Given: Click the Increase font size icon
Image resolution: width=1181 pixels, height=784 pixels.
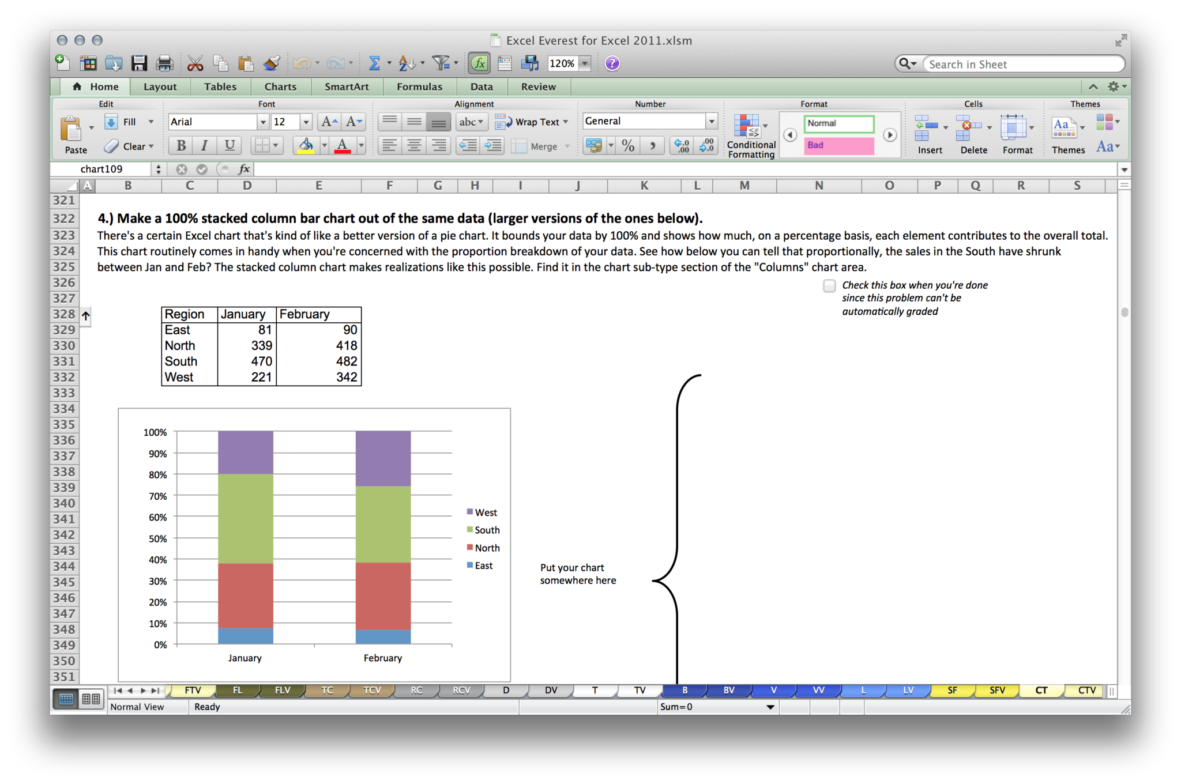Looking at the screenshot, I should pos(329,122).
